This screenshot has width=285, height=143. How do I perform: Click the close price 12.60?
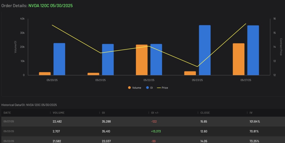tap(204, 131)
